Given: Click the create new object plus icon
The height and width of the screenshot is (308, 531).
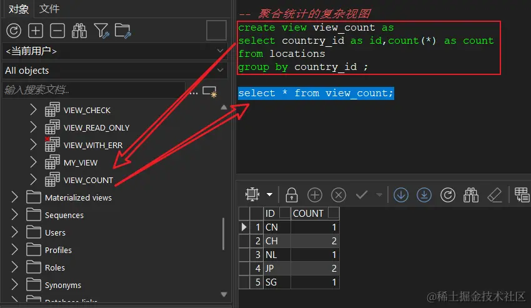Looking at the screenshot, I should pyautogui.click(x=36, y=31).
